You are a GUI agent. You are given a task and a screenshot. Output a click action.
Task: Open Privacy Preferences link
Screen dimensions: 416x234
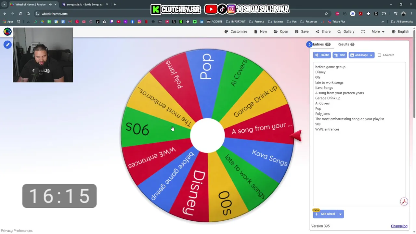pos(17,230)
